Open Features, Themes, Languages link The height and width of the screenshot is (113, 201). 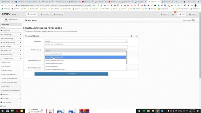click(x=11, y=90)
